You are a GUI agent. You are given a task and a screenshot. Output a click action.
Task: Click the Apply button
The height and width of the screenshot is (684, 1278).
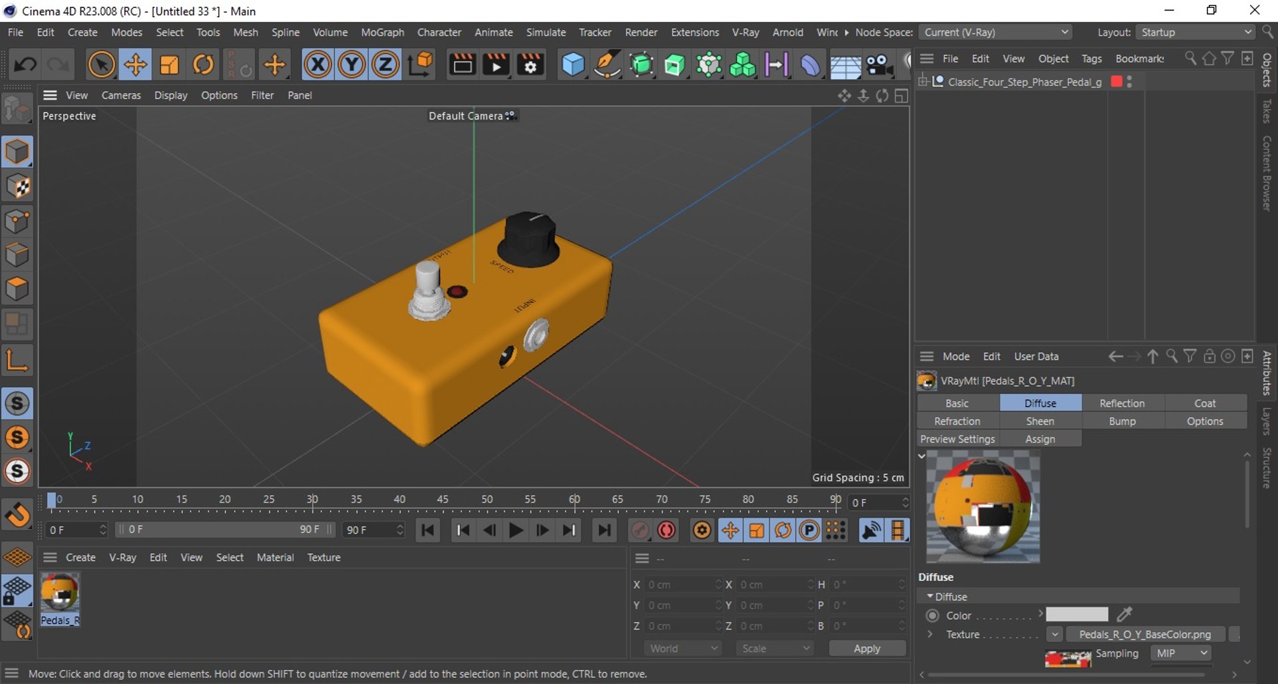coord(867,648)
